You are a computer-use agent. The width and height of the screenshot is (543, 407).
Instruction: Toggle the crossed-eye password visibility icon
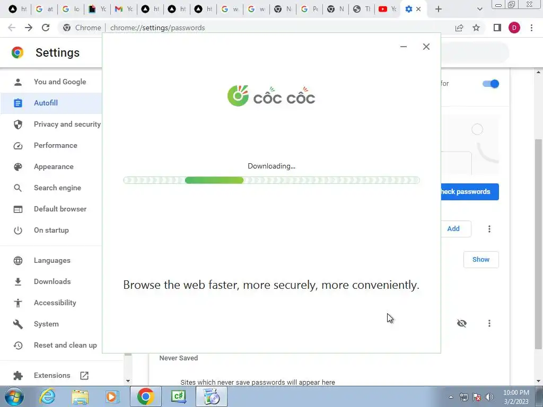coord(462,323)
